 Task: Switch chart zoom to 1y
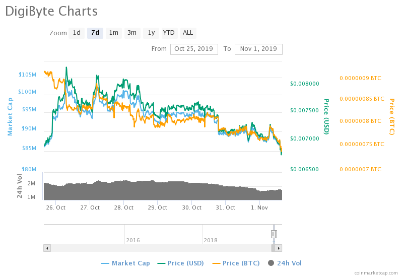coord(151,33)
